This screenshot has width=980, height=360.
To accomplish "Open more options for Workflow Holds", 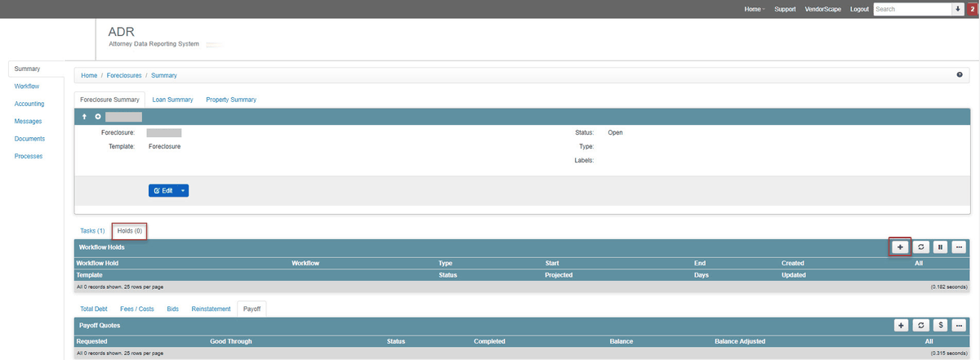I will (959, 247).
